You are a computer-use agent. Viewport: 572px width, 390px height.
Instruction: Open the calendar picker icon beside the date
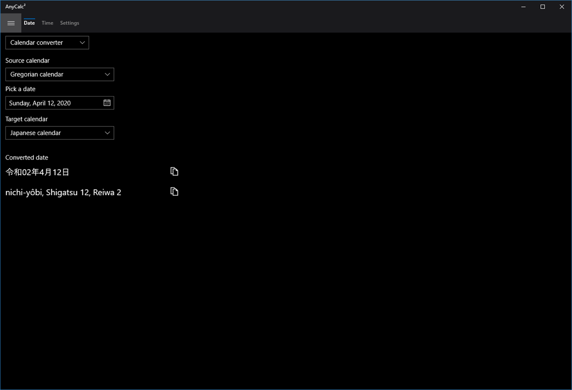pos(107,103)
